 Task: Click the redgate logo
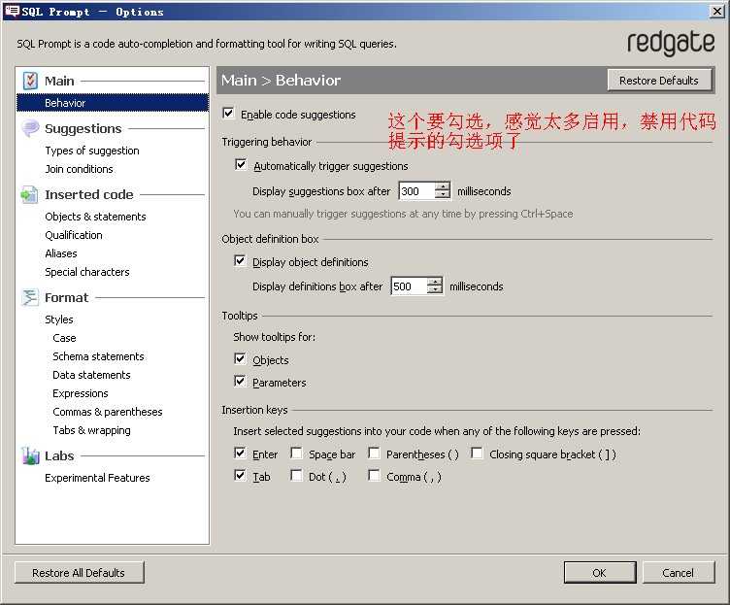[671, 44]
